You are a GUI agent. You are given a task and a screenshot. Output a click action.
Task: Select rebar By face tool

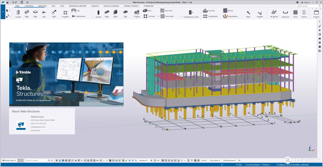(x=228, y=10)
